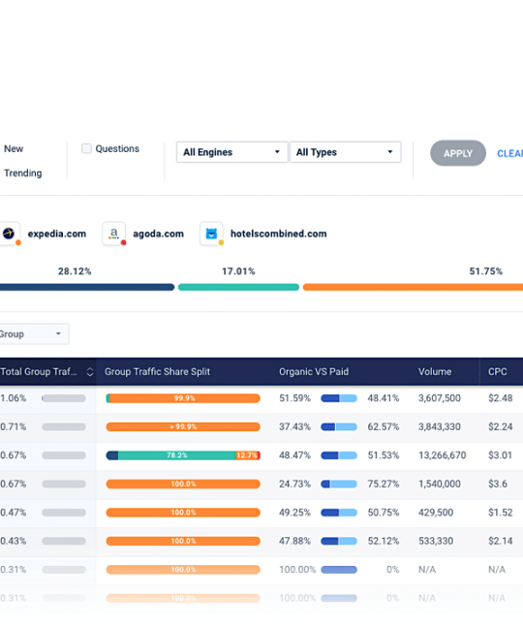Select the New filter option

14,149
